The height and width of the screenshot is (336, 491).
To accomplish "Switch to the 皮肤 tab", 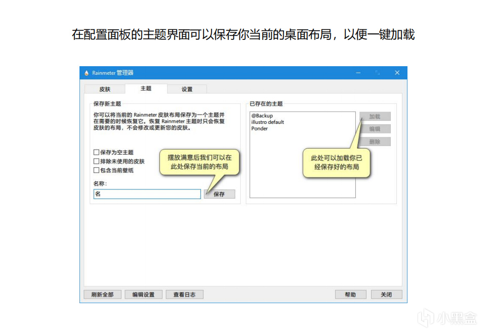I will coord(105,89).
